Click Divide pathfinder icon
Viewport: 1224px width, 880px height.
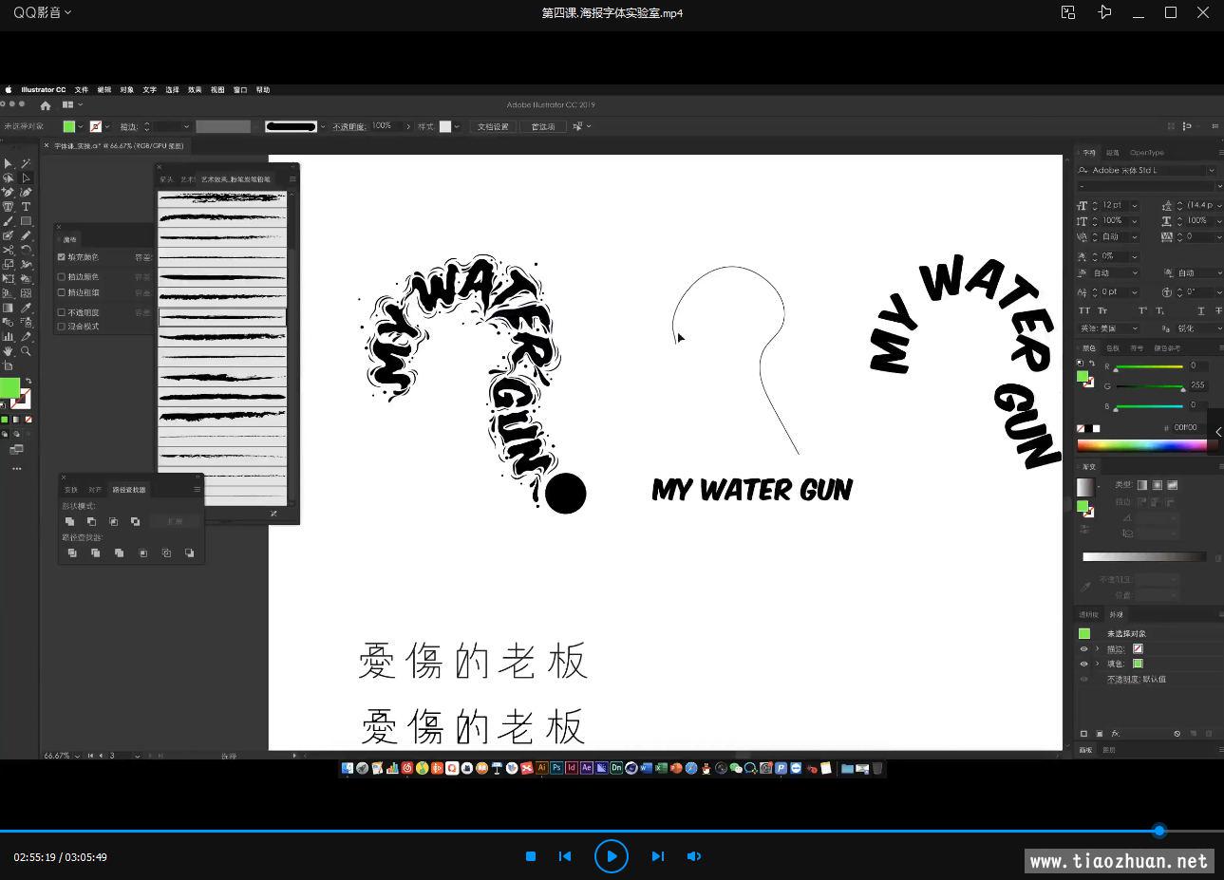pyautogui.click(x=72, y=552)
